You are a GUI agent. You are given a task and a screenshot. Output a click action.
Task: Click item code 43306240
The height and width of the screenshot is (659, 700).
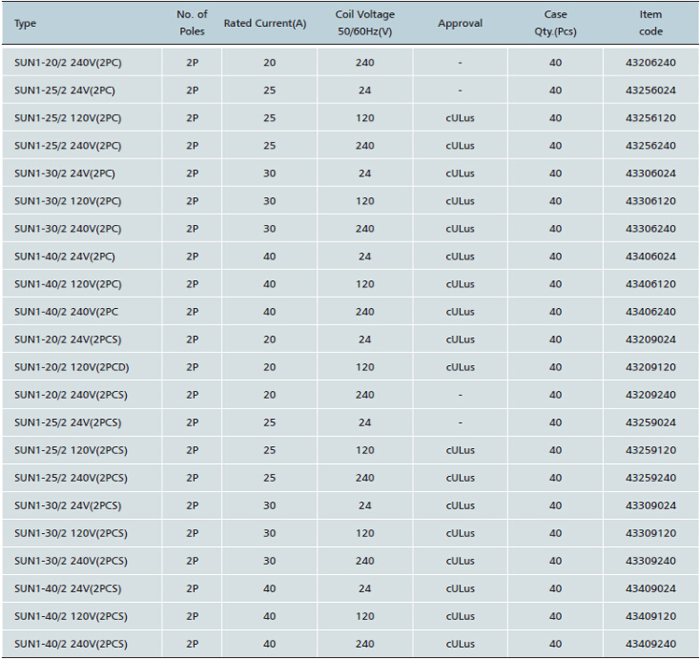click(651, 229)
